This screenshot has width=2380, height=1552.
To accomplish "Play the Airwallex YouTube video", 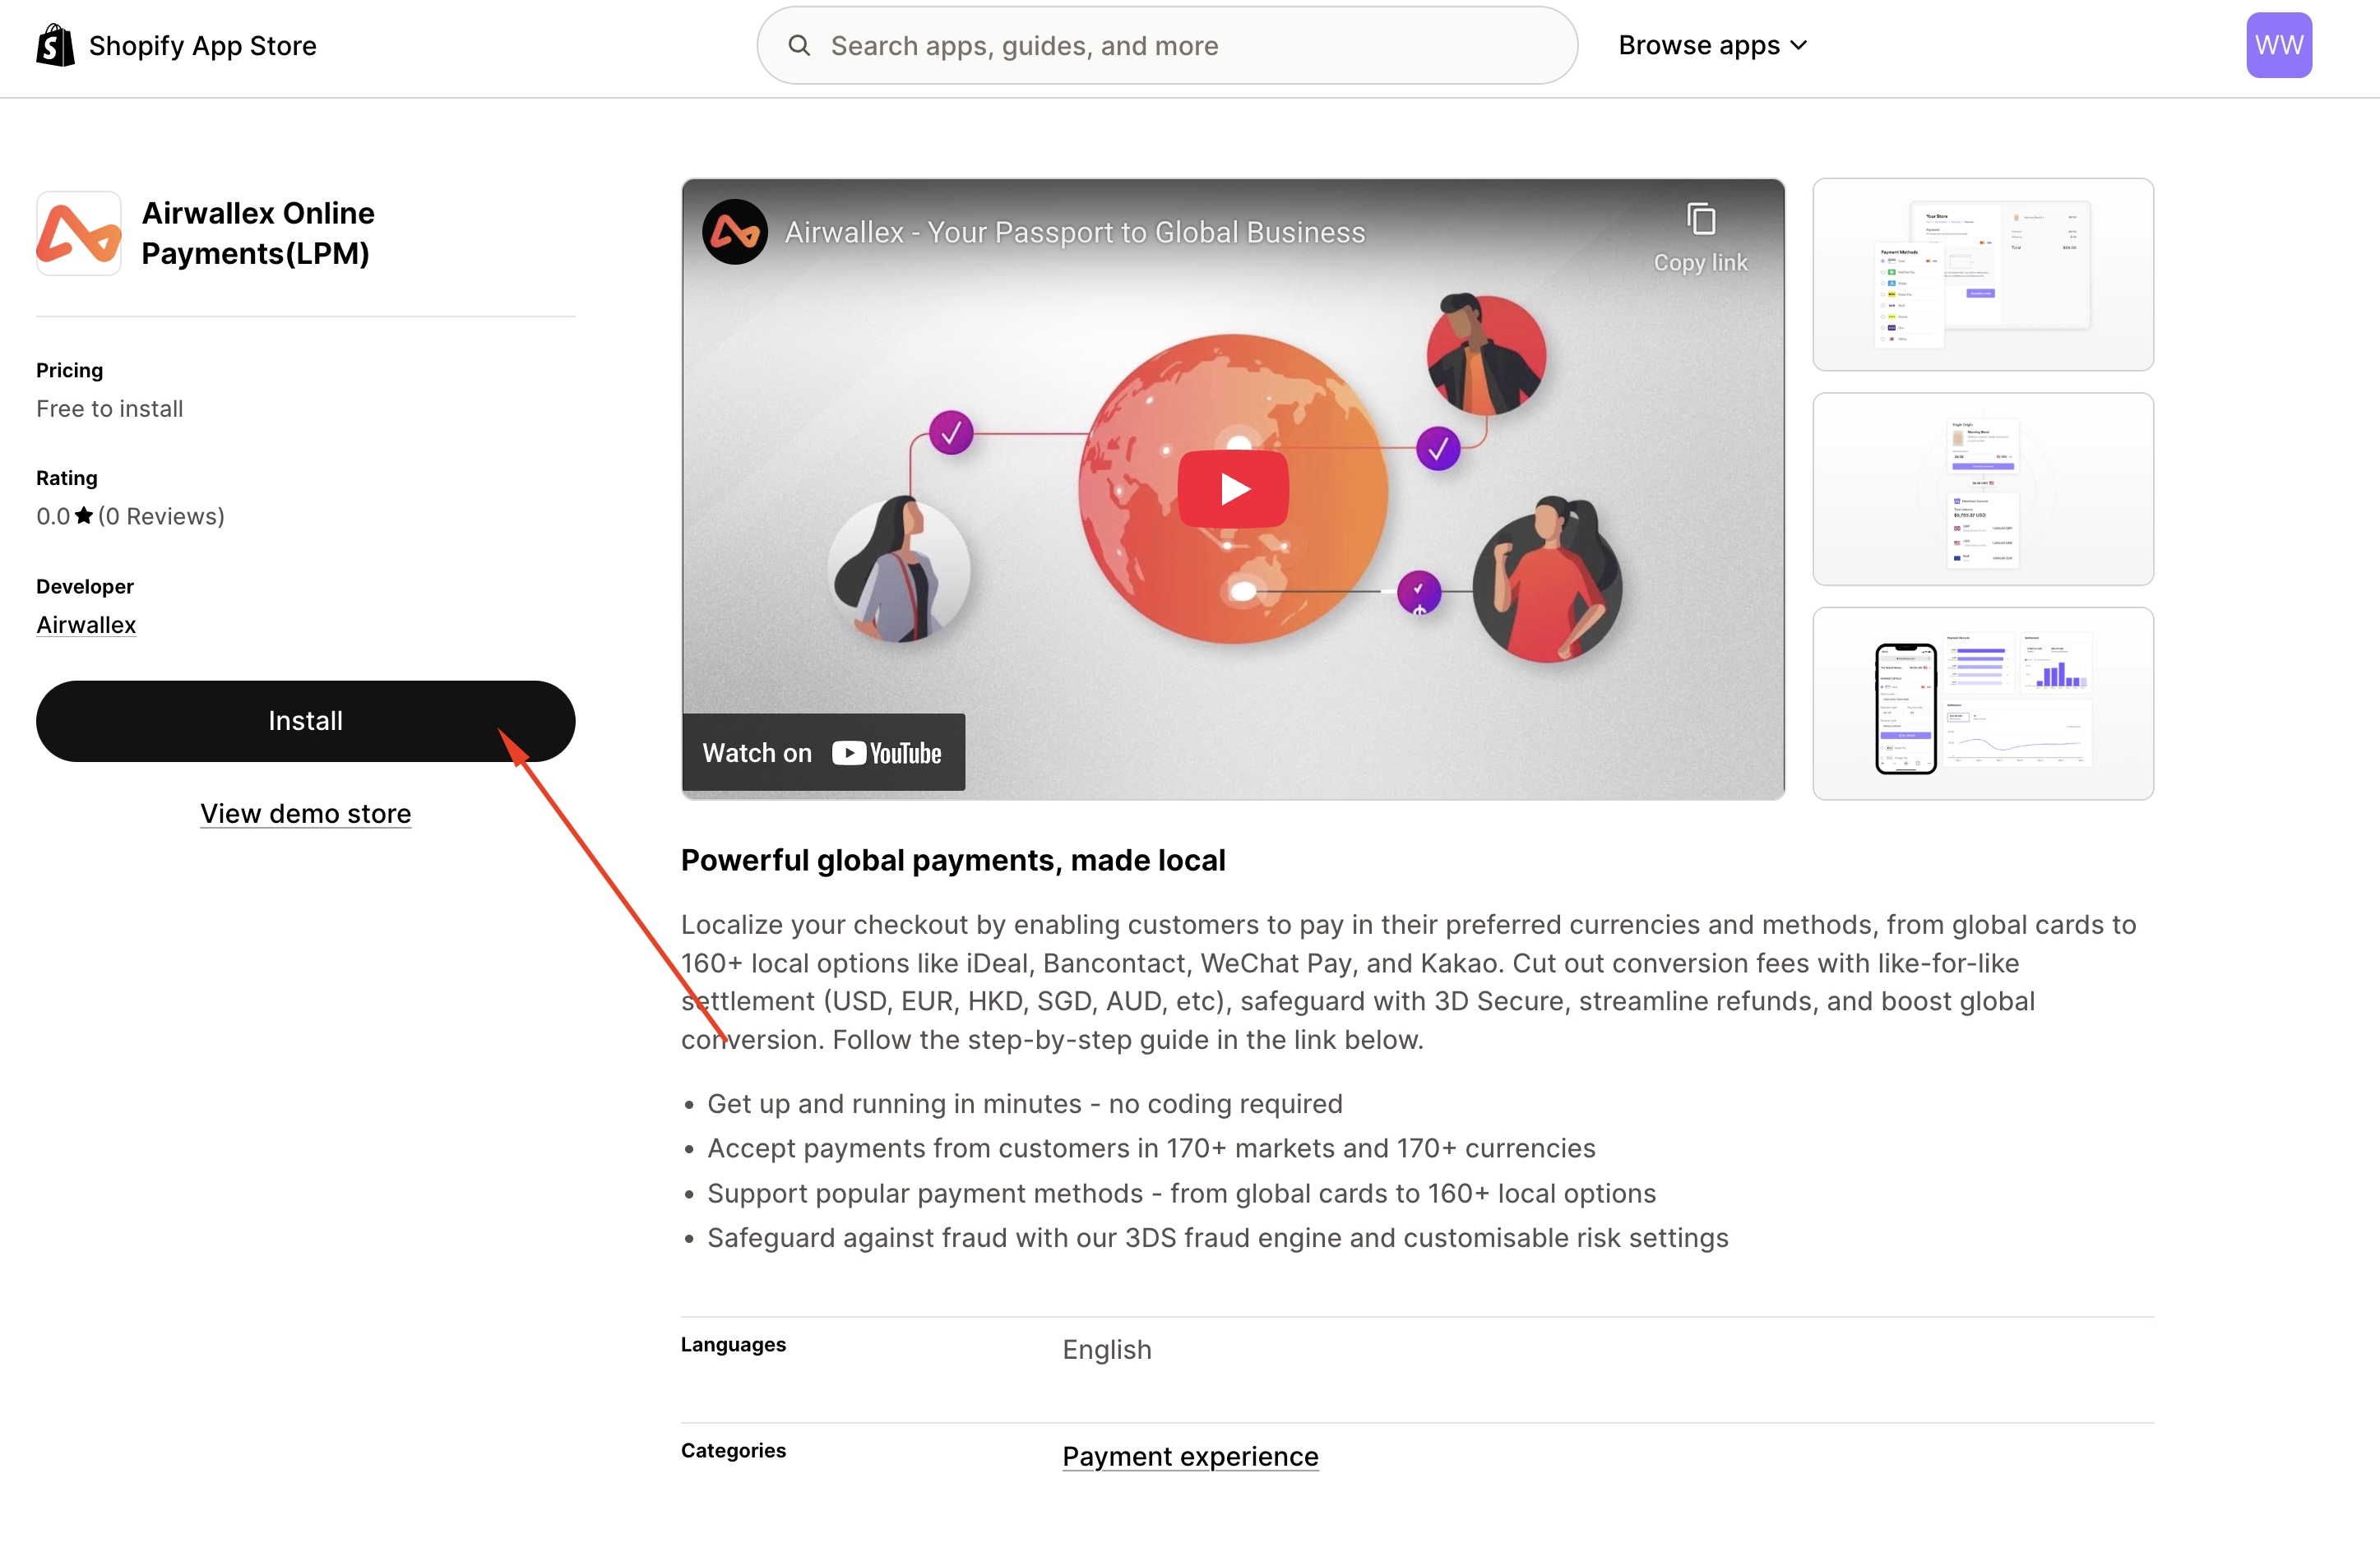I will tap(1233, 487).
